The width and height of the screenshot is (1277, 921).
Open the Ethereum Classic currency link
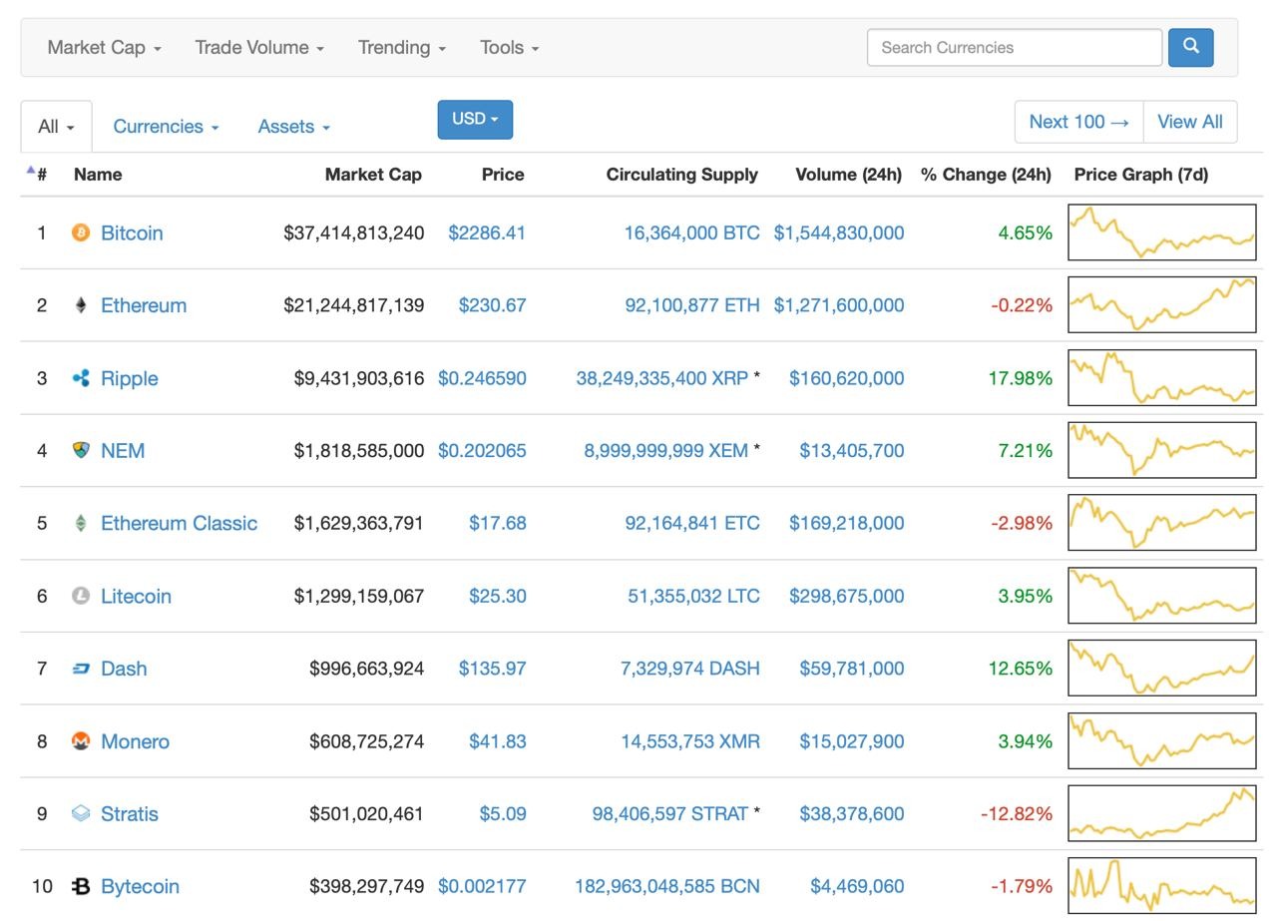(x=179, y=523)
